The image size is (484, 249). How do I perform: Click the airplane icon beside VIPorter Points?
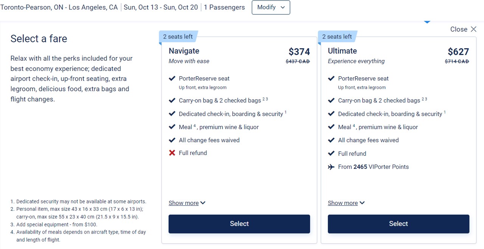coord(331,167)
